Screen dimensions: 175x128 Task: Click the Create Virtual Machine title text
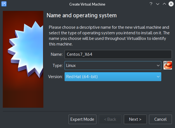click(87, 4)
